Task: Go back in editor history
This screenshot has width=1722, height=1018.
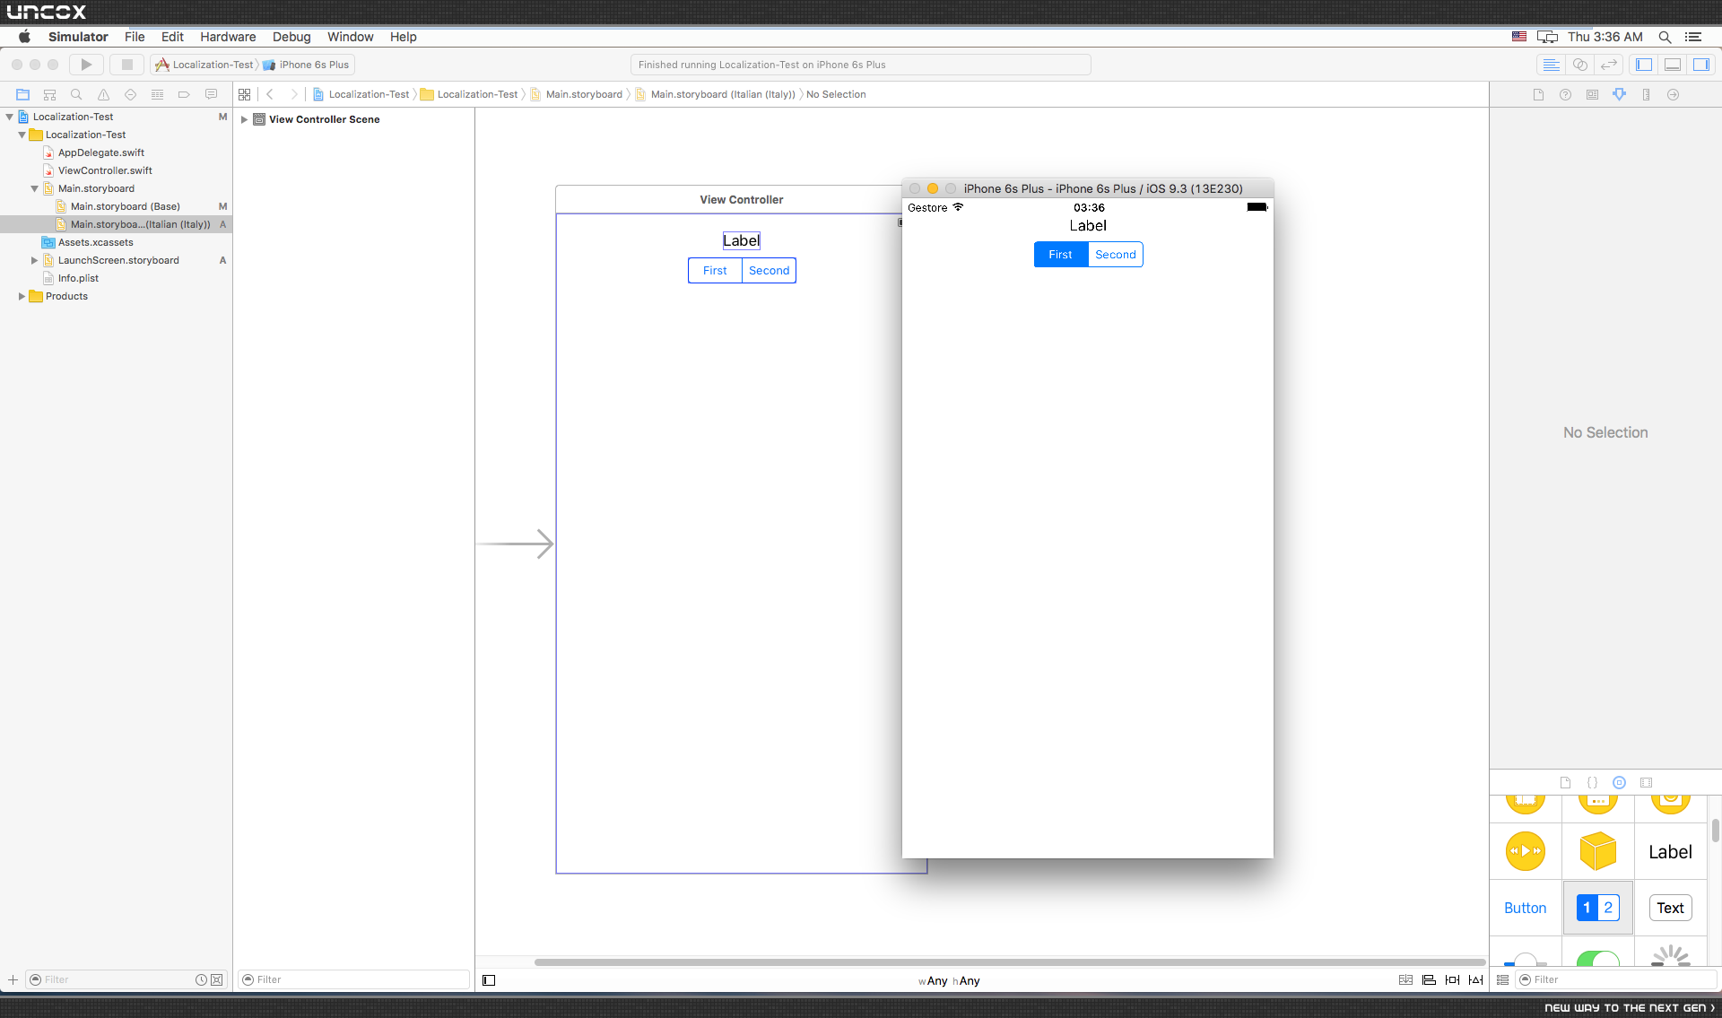Action: 270,94
